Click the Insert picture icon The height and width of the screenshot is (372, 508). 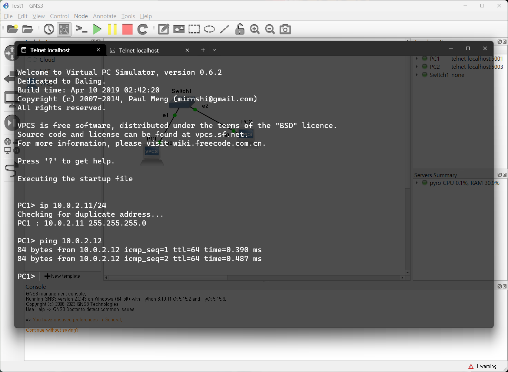point(179,29)
